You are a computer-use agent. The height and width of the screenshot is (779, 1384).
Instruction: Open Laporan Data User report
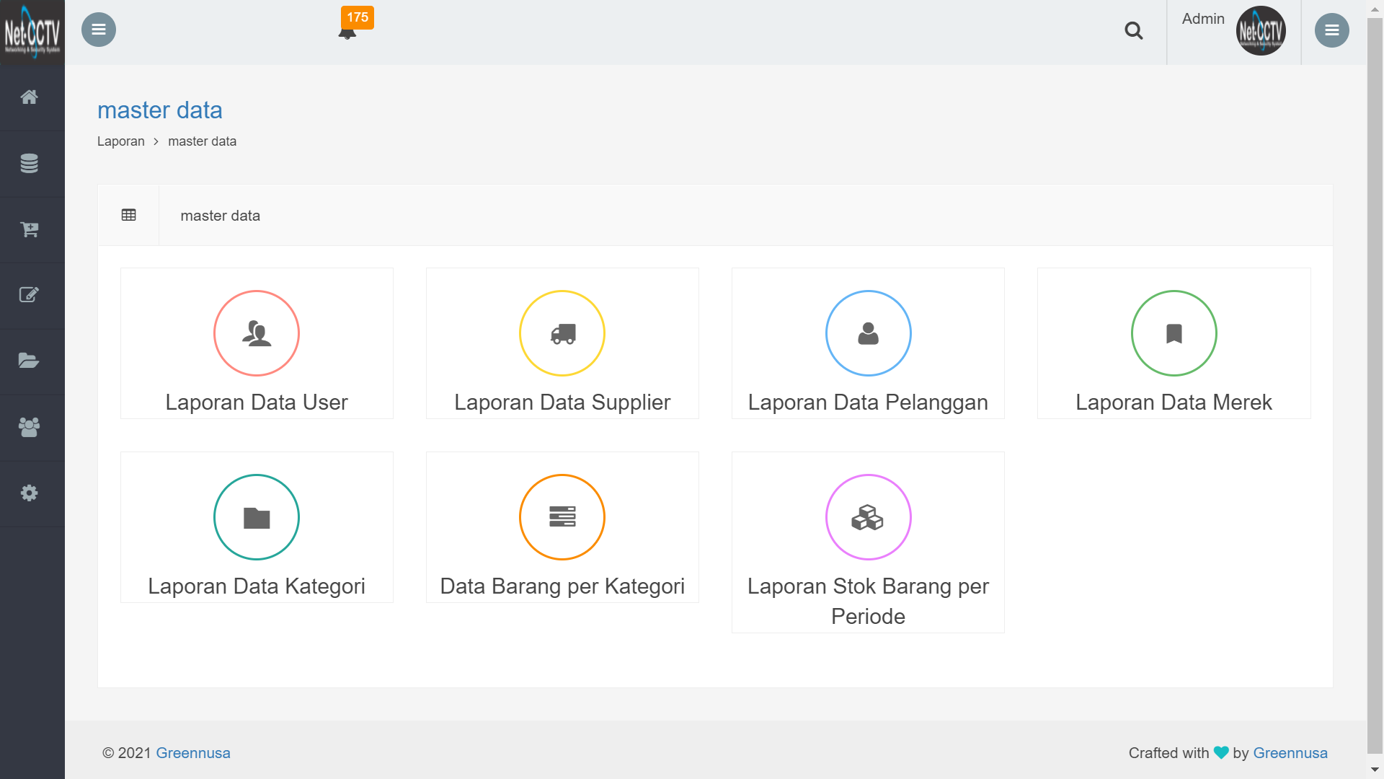tap(257, 343)
